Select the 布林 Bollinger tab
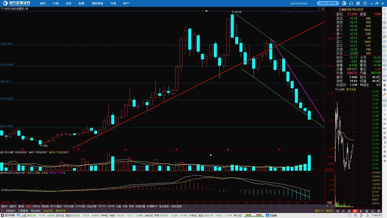 (x=131, y=206)
